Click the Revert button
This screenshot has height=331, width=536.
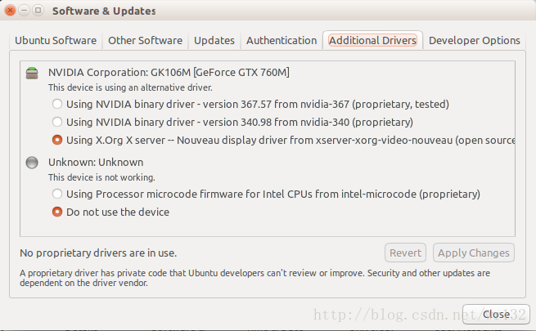pyautogui.click(x=405, y=253)
